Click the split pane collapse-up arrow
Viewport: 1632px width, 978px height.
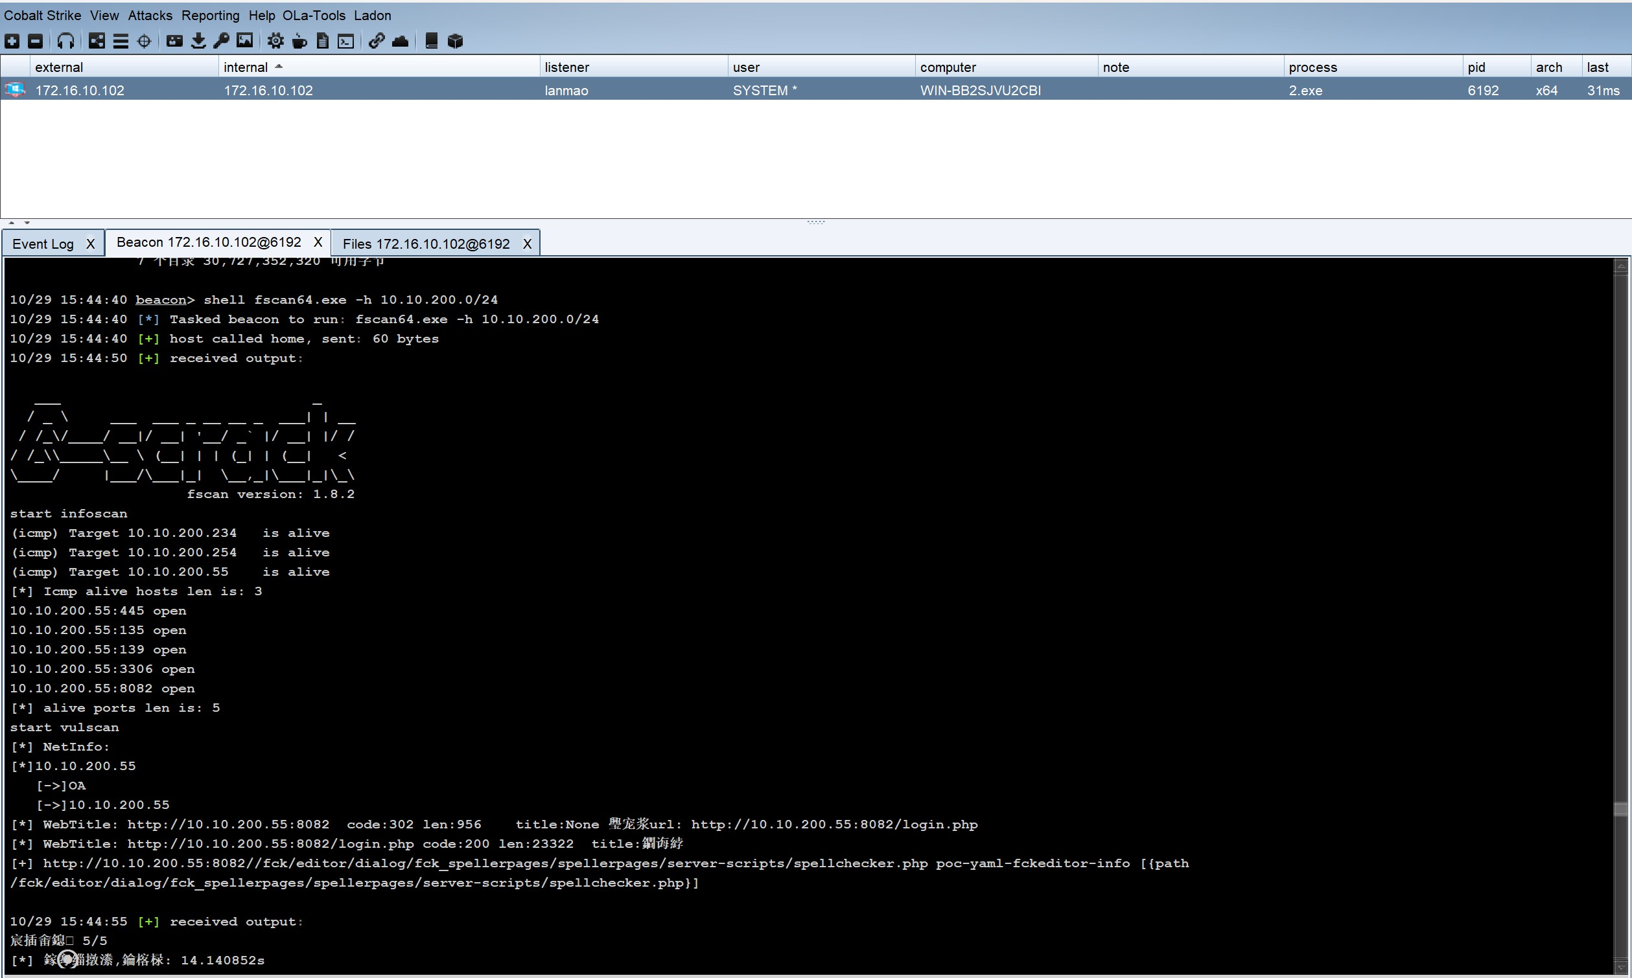click(11, 223)
